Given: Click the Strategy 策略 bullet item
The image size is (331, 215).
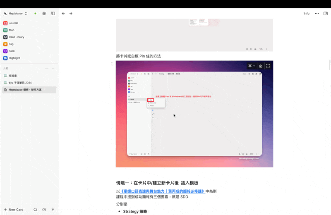Looking at the screenshot, I should tap(135, 211).
